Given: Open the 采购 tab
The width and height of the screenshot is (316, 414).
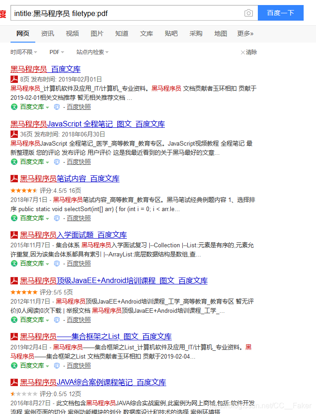Looking at the screenshot, I should coord(196,33).
